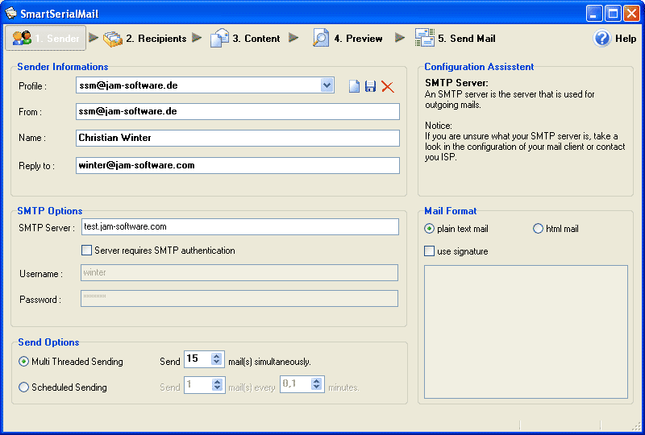645x435 pixels.
Task: Select Multi Threaded Sending option
Action: point(24,362)
